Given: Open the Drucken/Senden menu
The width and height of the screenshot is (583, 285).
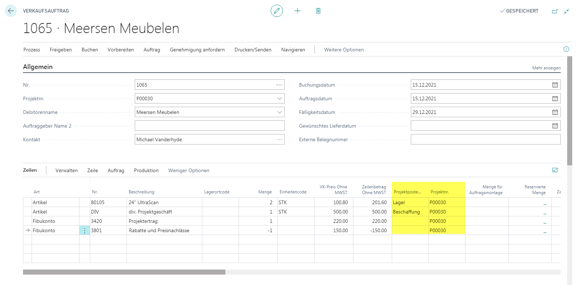Looking at the screenshot, I should coord(253,50).
